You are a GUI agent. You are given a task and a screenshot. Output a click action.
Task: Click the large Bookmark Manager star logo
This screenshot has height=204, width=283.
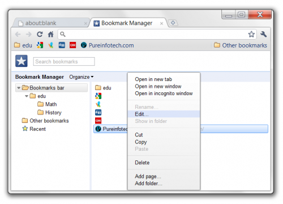[x=22, y=61]
